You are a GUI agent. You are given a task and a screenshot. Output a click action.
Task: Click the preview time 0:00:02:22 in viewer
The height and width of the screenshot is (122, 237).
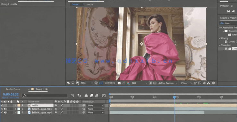pyautogui.click(x=110, y=83)
